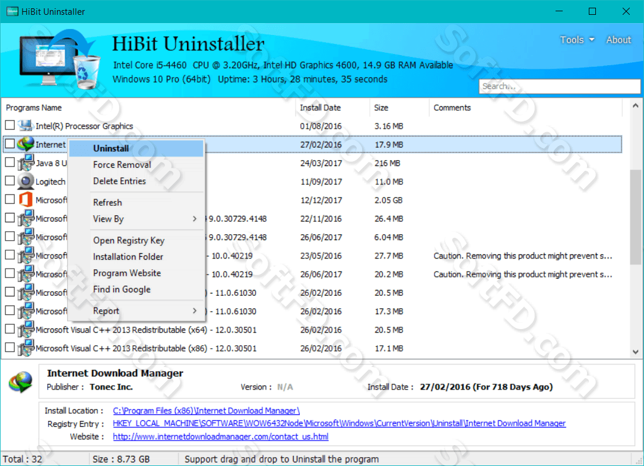
Task: Click the Microsoft Office icon
Action: pyautogui.click(x=26, y=200)
